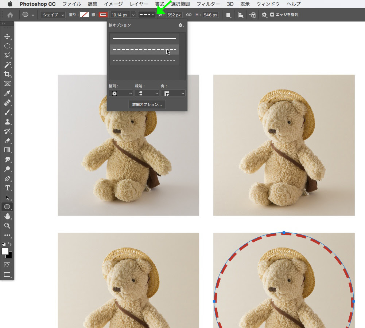The height and width of the screenshot is (328, 365).
Task: Open the シェイプ tool mode dropdown
Action: pyautogui.click(x=53, y=15)
